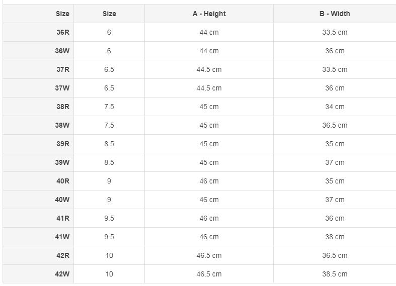This screenshot has height=286, width=396.
Task: Select the 38R size label
Action: 63,107
